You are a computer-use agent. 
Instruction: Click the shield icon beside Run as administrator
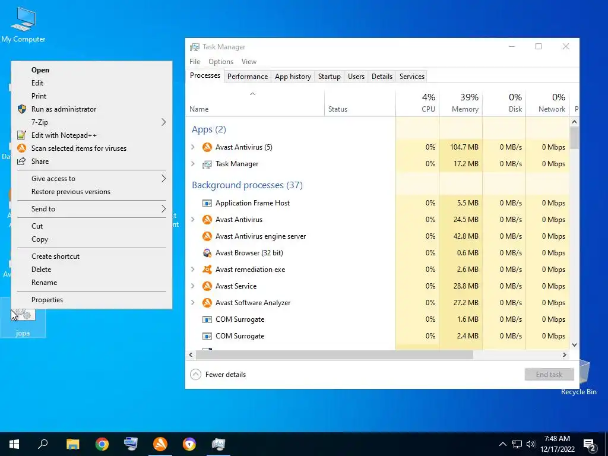[x=22, y=109]
